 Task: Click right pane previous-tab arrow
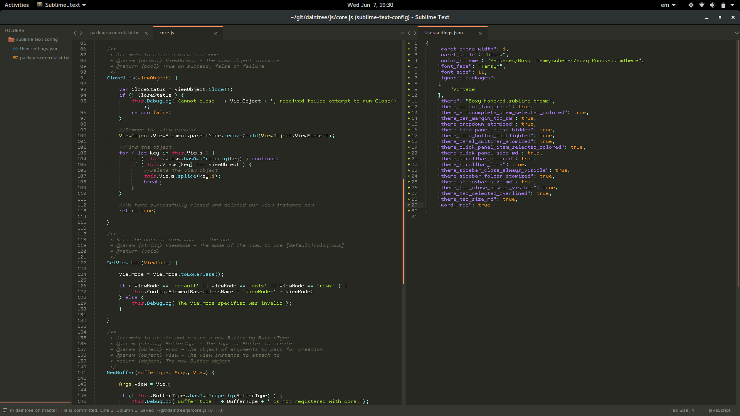coord(409,33)
